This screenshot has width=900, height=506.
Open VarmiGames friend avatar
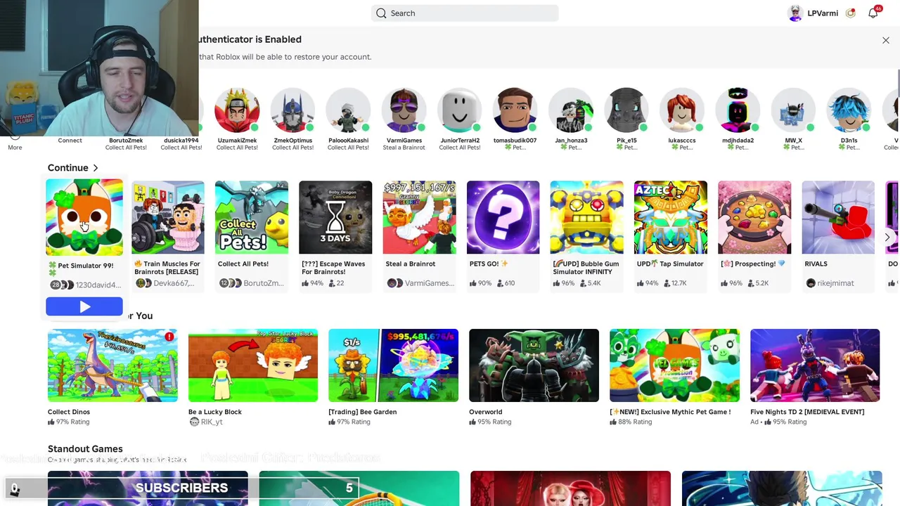pyautogui.click(x=404, y=111)
